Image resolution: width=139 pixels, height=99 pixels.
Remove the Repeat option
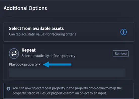coord(121,54)
